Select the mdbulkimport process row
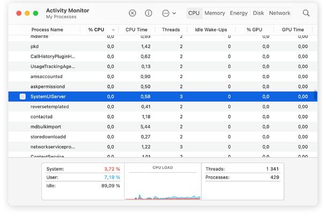 click(x=163, y=127)
